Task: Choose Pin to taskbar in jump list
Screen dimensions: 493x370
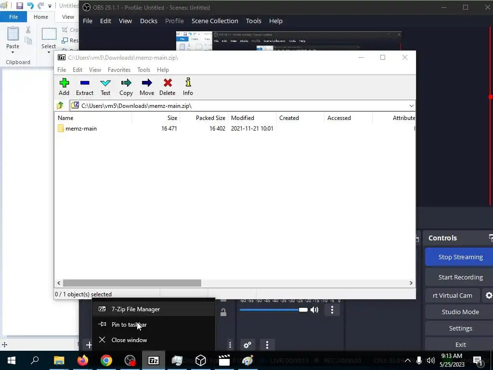Action: [x=154, y=324]
